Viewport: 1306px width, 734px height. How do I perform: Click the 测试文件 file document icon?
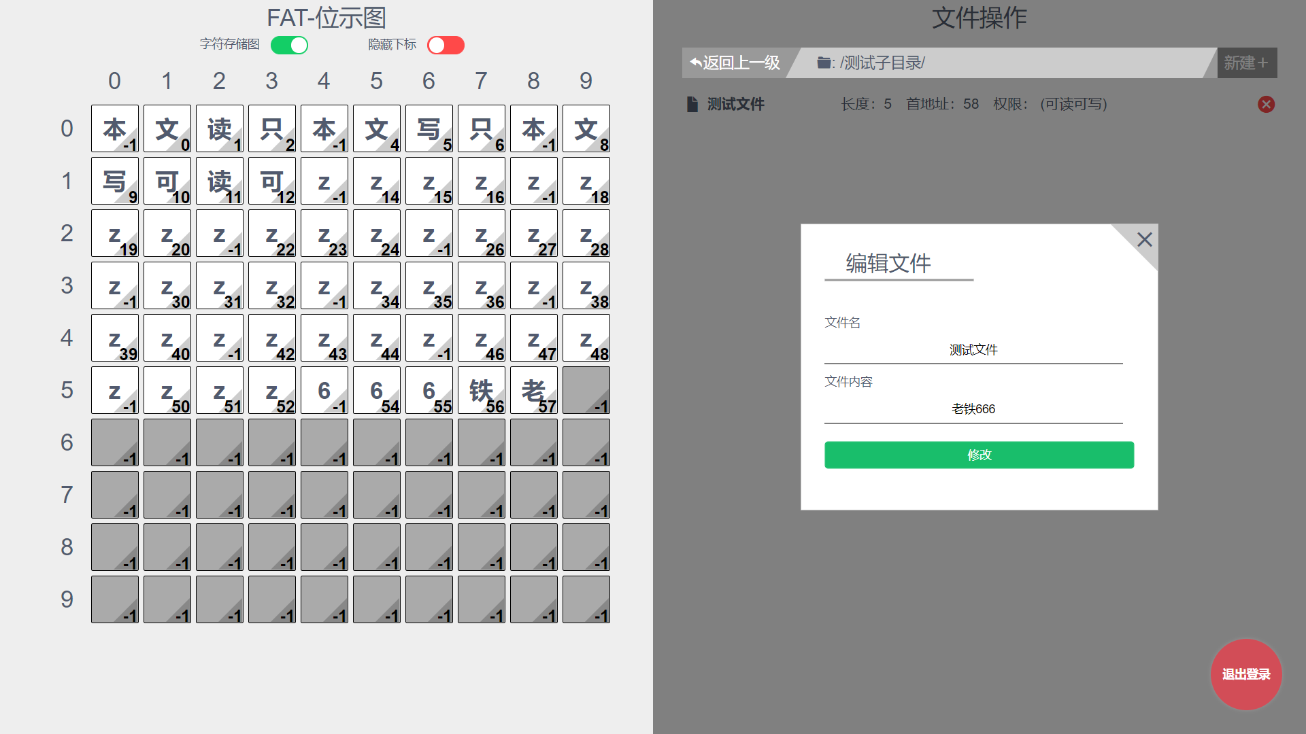click(x=692, y=104)
